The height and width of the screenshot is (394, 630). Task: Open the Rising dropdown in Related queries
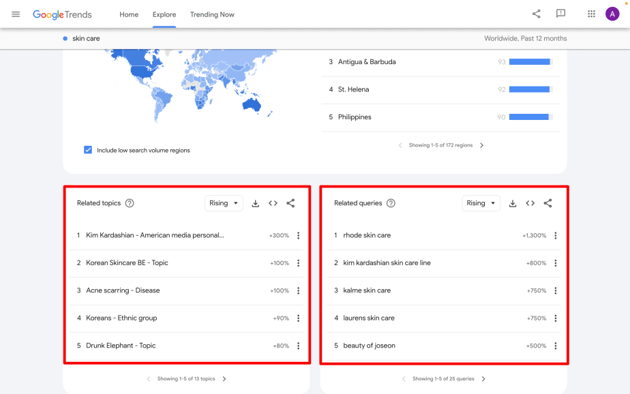click(x=481, y=203)
